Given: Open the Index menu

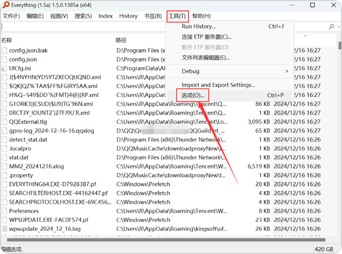Looking at the screenshot, I should tap(106, 16).
